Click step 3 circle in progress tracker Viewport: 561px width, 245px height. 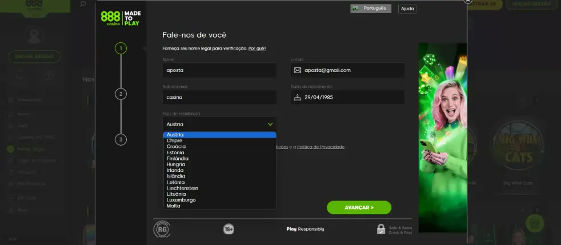[121, 139]
